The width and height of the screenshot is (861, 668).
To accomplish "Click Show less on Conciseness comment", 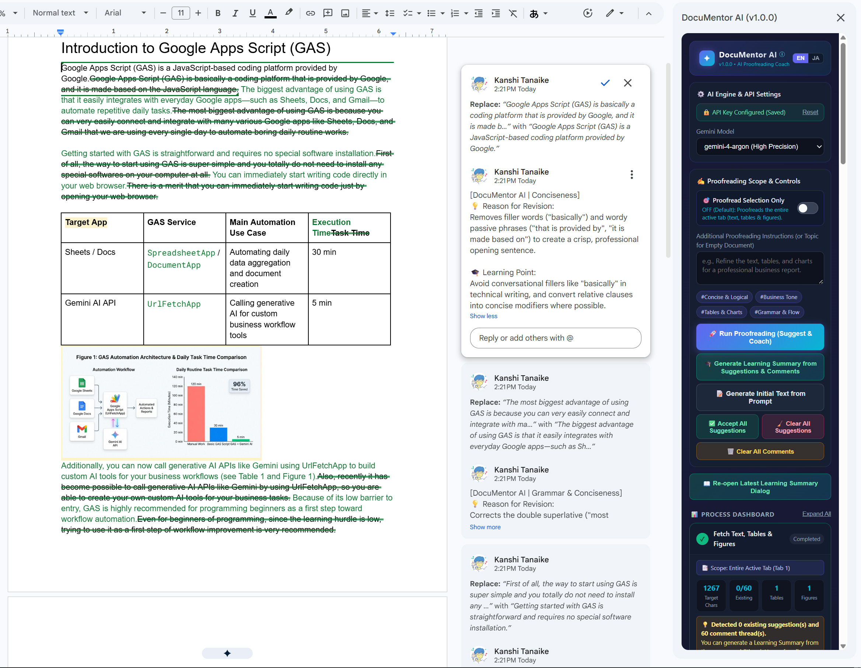I will coord(483,316).
